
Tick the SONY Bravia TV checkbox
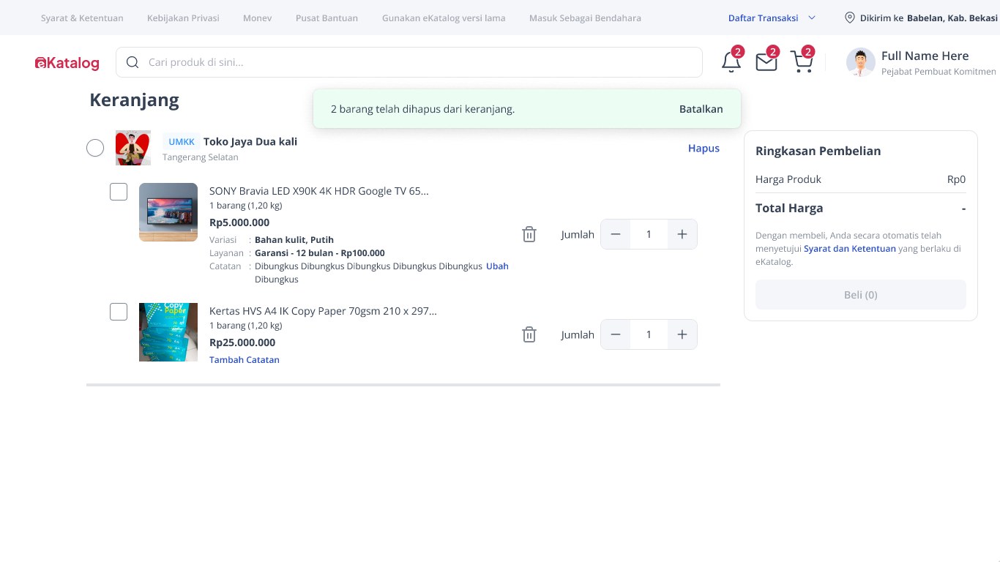[119, 192]
